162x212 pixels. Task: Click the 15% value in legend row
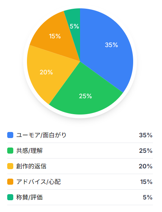(146, 182)
